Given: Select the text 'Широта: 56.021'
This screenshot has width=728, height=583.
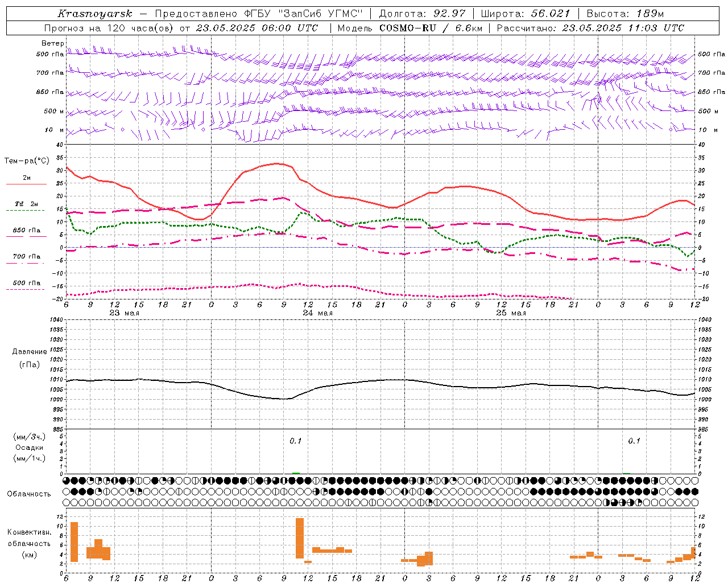Looking at the screenshot, I should coord(525,14).
